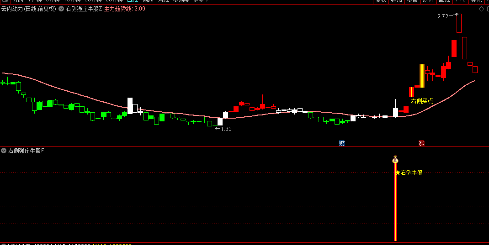This screenshot has height=245, width=489.
Task: Open the 多周期 multi-period tab
Action: tap(181, 1)
